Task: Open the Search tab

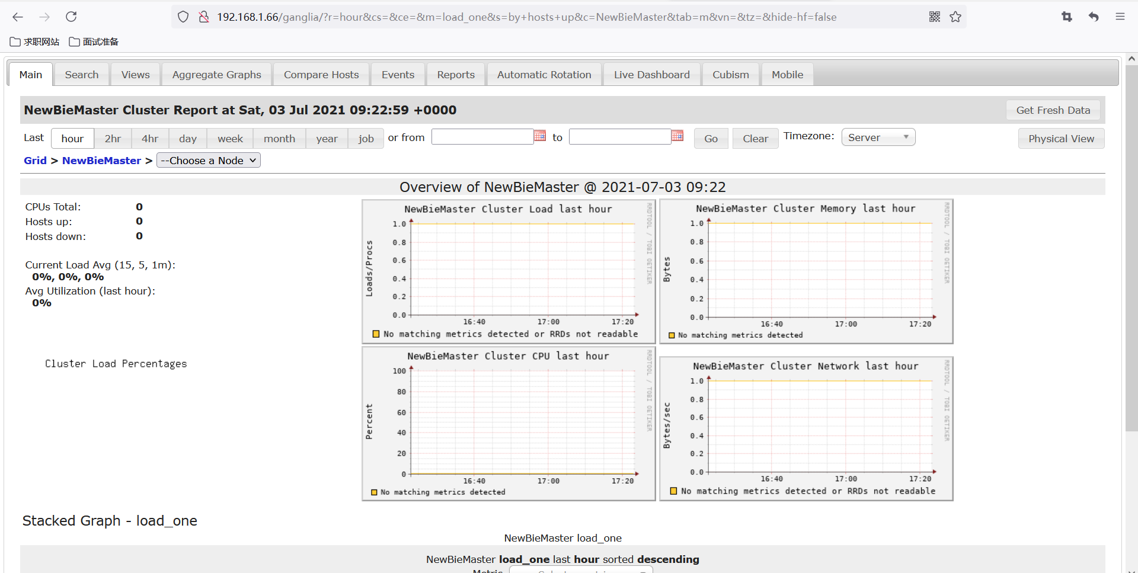Action: coord(82,75)
